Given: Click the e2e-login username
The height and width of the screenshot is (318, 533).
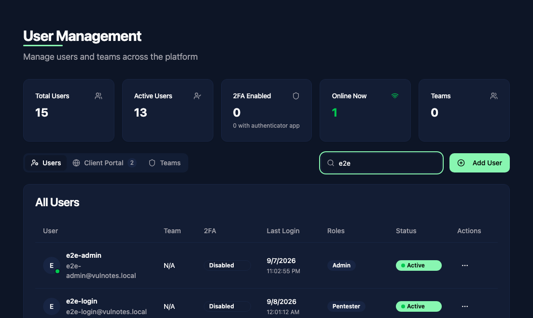Looking at the screenshot, I should [x=82, y=301].
